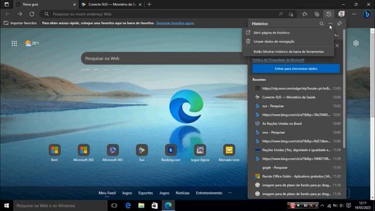Select Entretenimento feed tab
The image size is (375, 211).
[209, 193]
